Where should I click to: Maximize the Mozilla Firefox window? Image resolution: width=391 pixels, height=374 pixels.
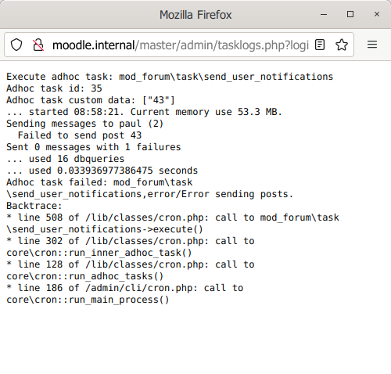(350, 14)
